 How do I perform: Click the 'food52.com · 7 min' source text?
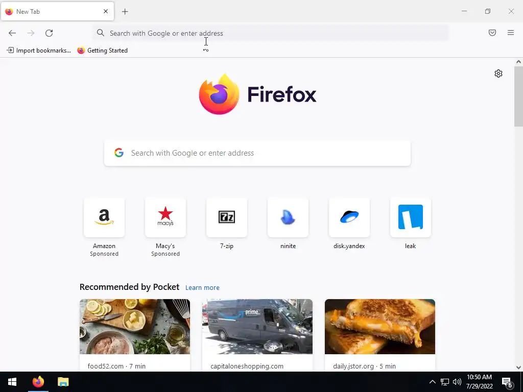[116, 366]
